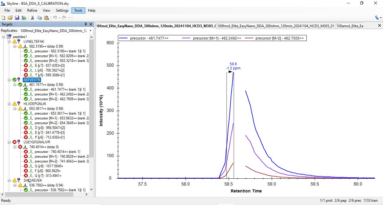Click the Targets panel vertical scrollbar down arrow

coord(92,189)
